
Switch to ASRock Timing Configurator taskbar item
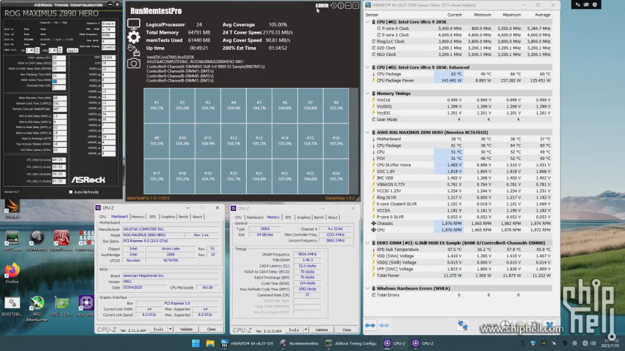point(351,343)
